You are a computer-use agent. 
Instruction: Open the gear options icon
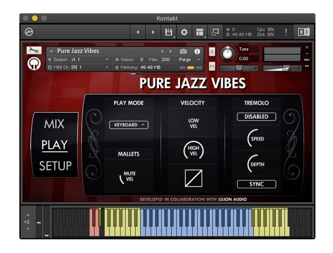(x=184, y=32)
